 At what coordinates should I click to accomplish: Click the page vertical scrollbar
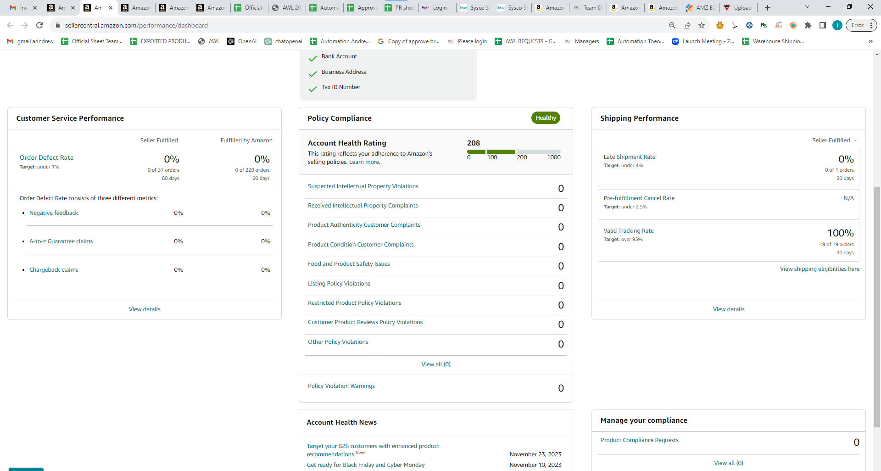click(877, 308)
